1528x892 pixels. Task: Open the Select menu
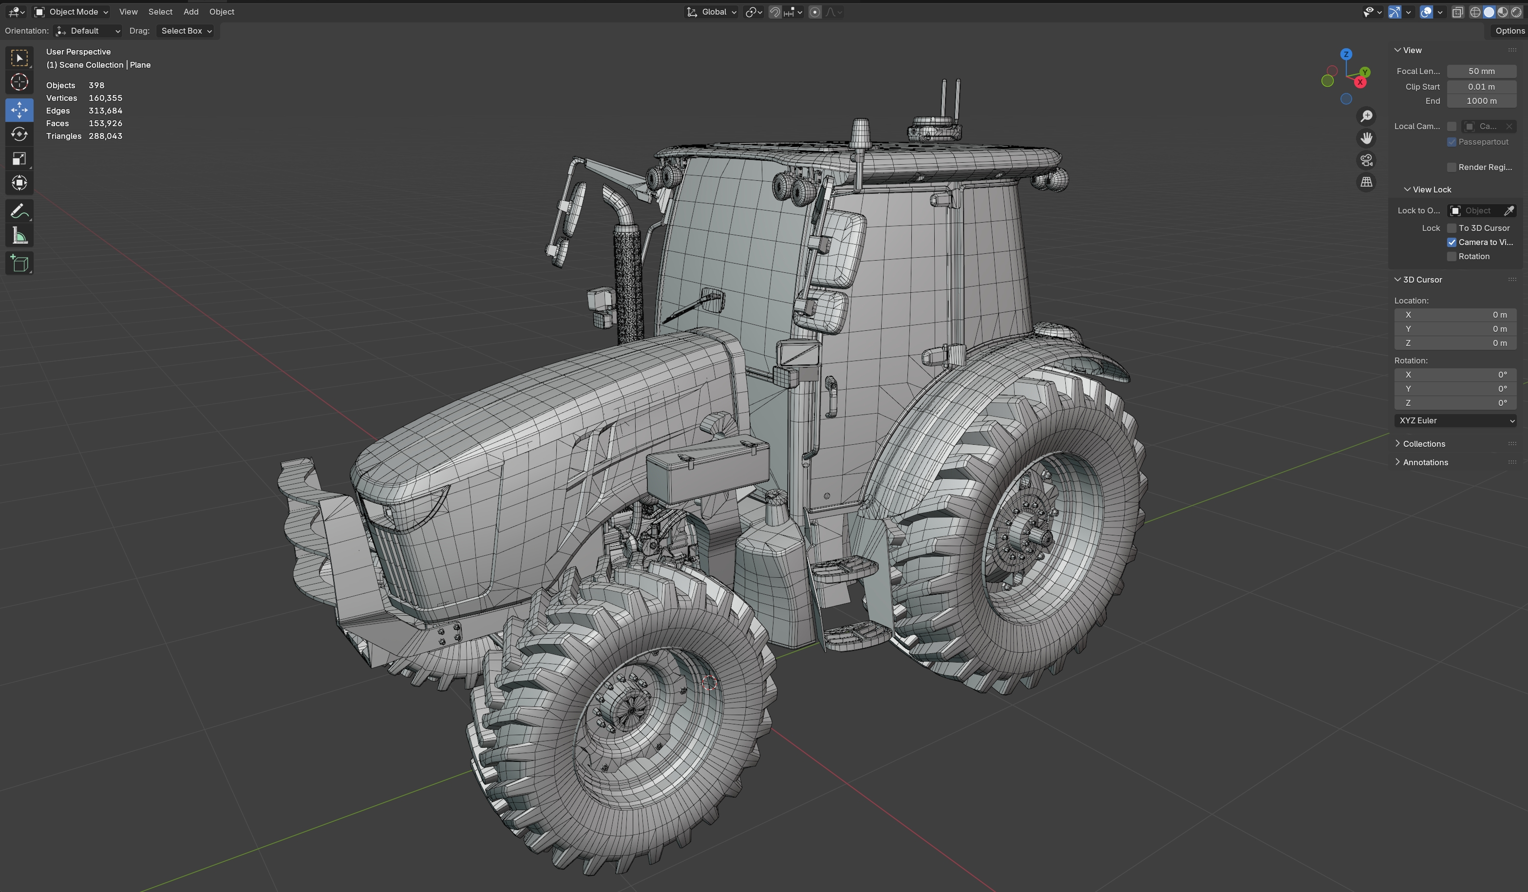[160, 12]
